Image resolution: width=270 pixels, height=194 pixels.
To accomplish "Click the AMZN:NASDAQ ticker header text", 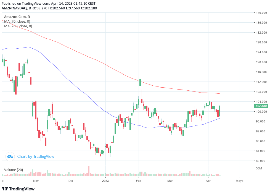I will [14, 8].
